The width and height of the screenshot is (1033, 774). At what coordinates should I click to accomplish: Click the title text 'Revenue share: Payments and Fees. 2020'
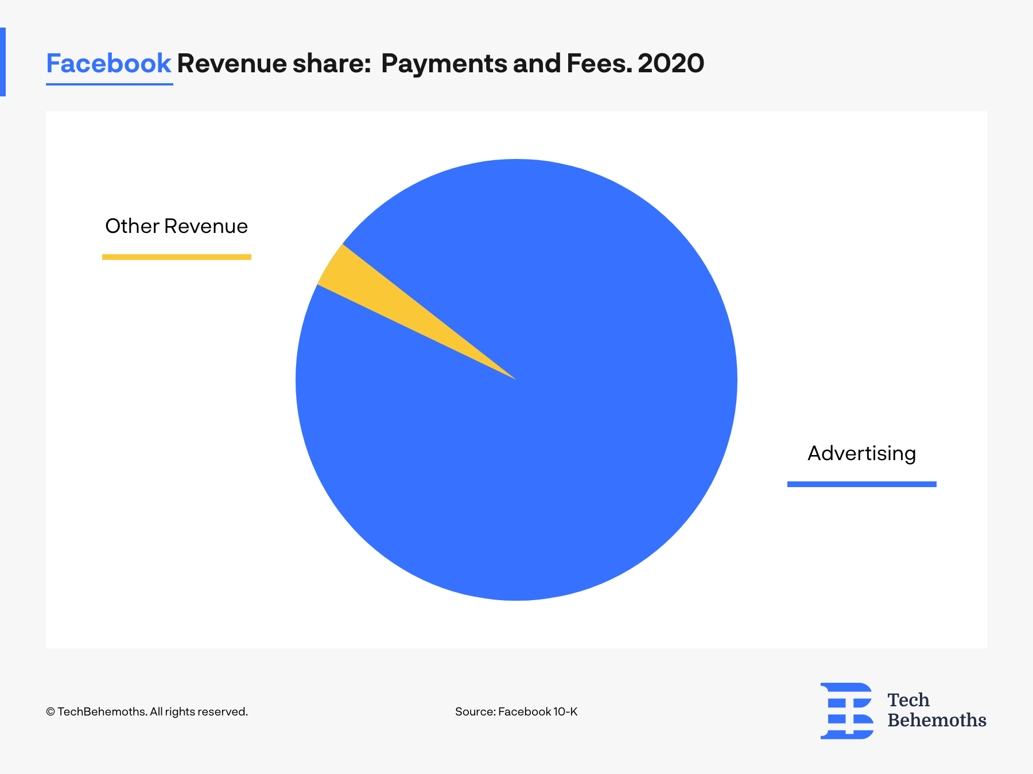440,63
